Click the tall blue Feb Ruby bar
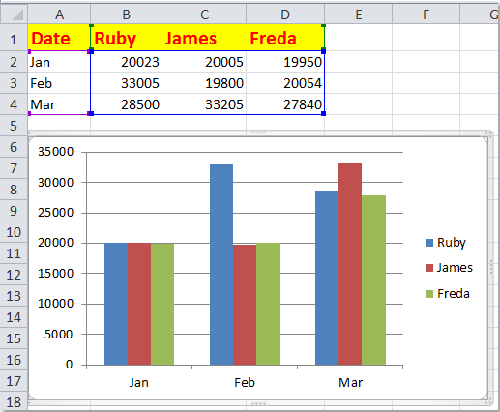This screenshot has height=412, width=500. click(x=221, y=265)
